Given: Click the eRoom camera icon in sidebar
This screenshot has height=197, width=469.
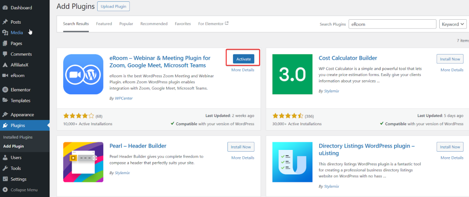Looking at the screenshot, I should coord(5,76).
